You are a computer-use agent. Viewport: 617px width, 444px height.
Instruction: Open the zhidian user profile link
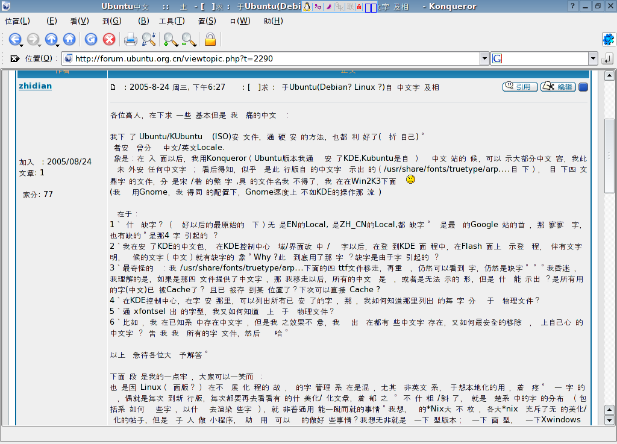pyautogui.click(x=36, y=86)
